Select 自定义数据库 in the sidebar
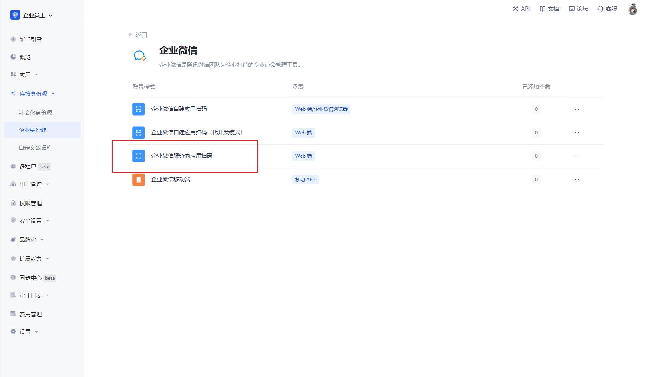Viewport: 647px width, 377px height. [x=35, y=148]
